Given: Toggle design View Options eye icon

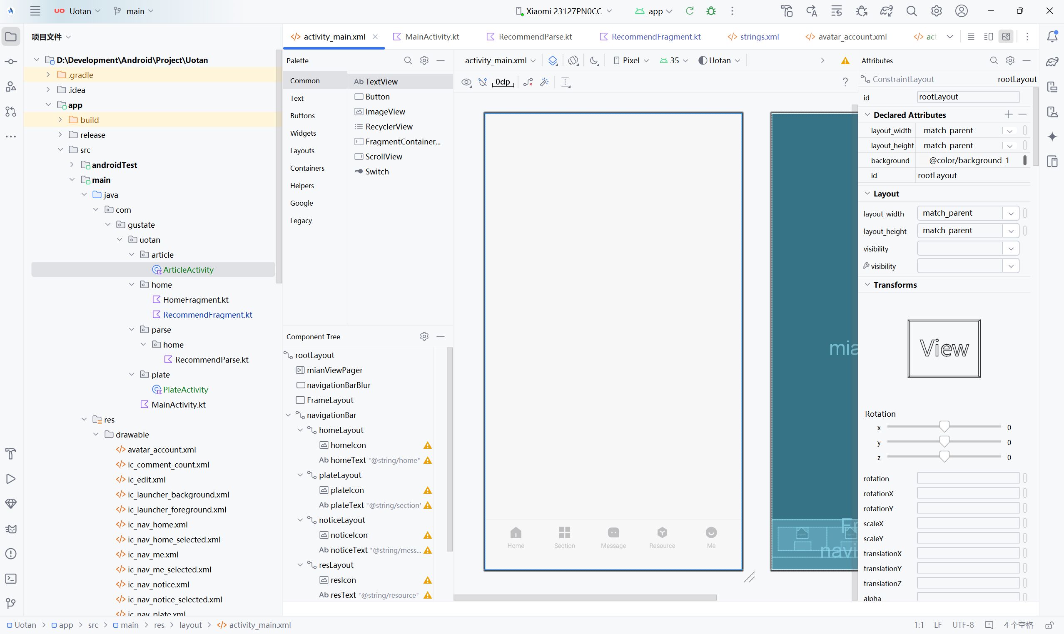Looking at the screenshot, I should click(x=467, y=82).
